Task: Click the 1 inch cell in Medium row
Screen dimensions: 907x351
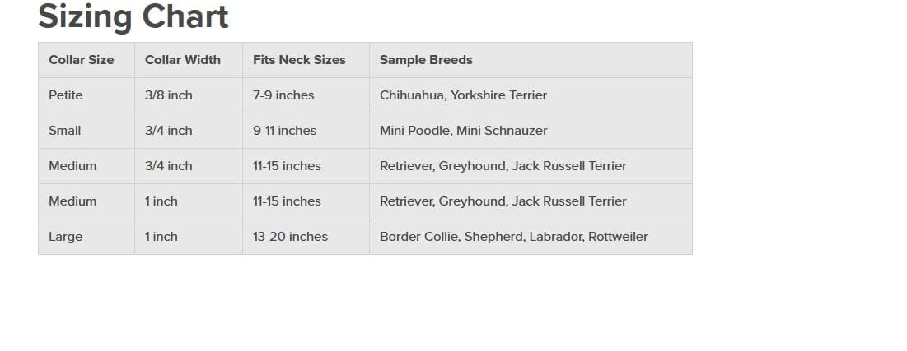Action: click(161, 201)
